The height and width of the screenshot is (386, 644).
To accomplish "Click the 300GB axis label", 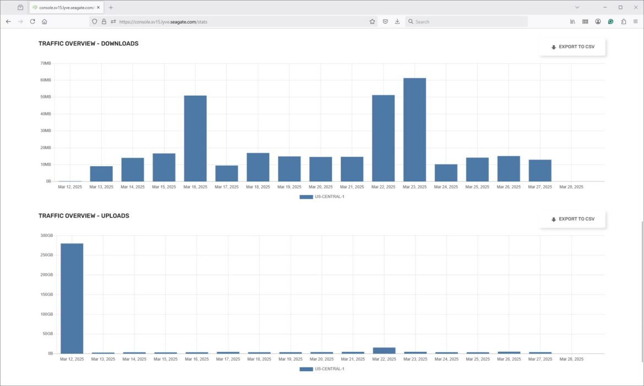I will point(46,235).
